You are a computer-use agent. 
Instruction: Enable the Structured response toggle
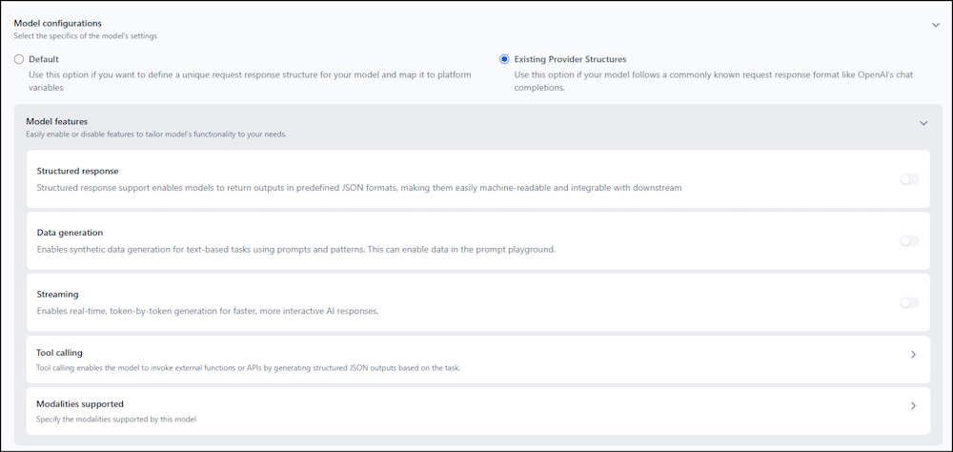pyautogui.click(x=909, y=179)
